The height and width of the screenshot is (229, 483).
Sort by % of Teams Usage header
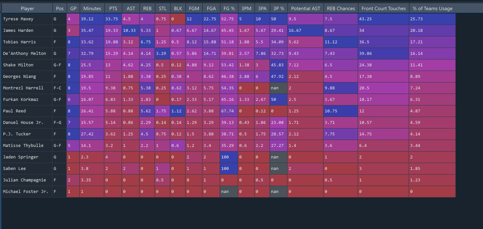click(432, 8)
